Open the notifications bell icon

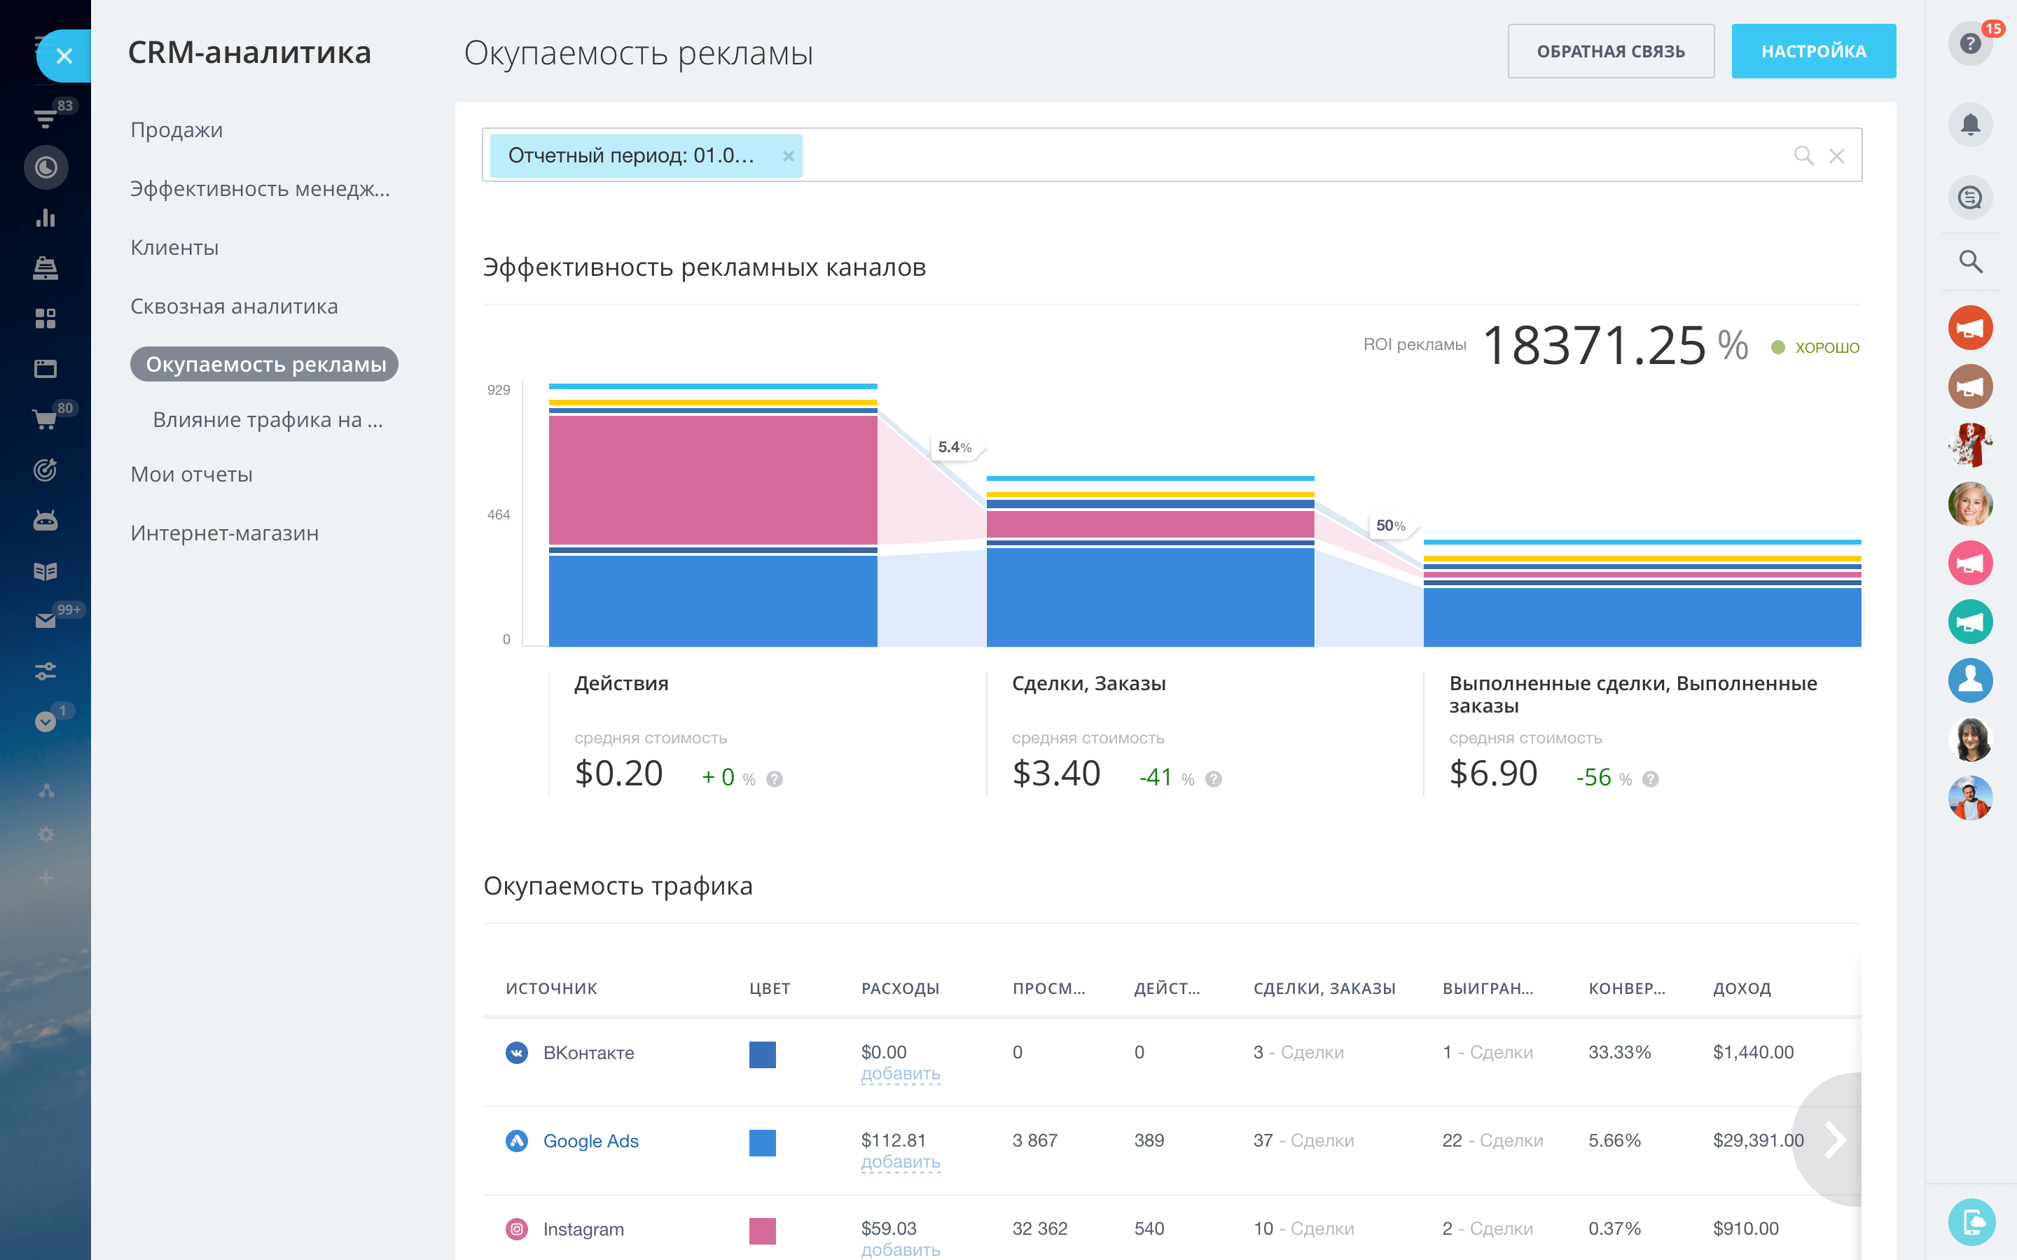(x=1969, y=125)
